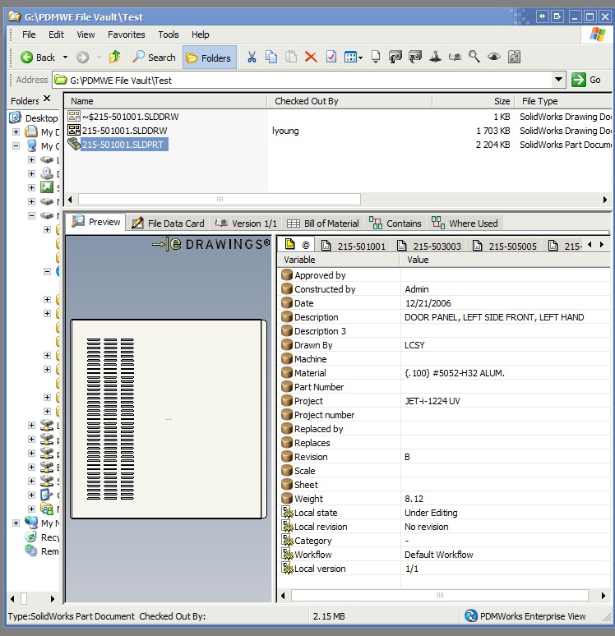615x636 pixels.
Task: Click the Material variable row
Action: (x=445, y=373)
